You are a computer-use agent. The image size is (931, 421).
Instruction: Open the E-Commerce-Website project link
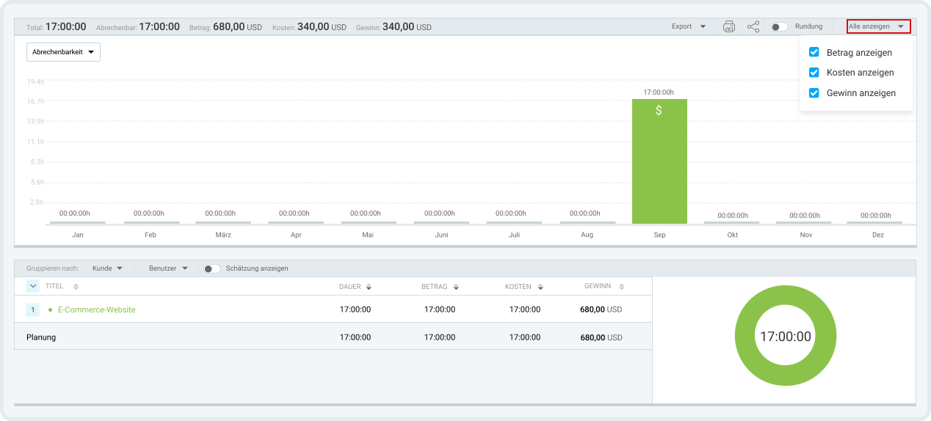click(97, 310)
